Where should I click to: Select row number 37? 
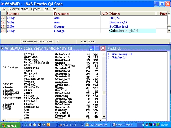tap(3, 18)
